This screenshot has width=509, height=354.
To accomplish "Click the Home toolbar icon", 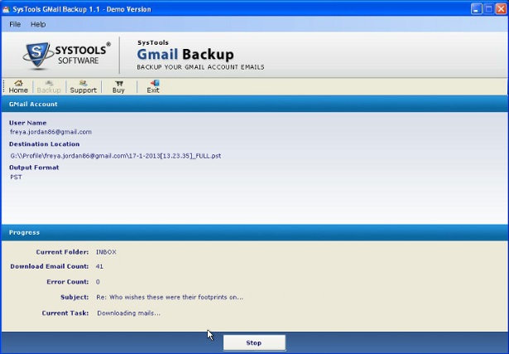I will coord(18,87).
